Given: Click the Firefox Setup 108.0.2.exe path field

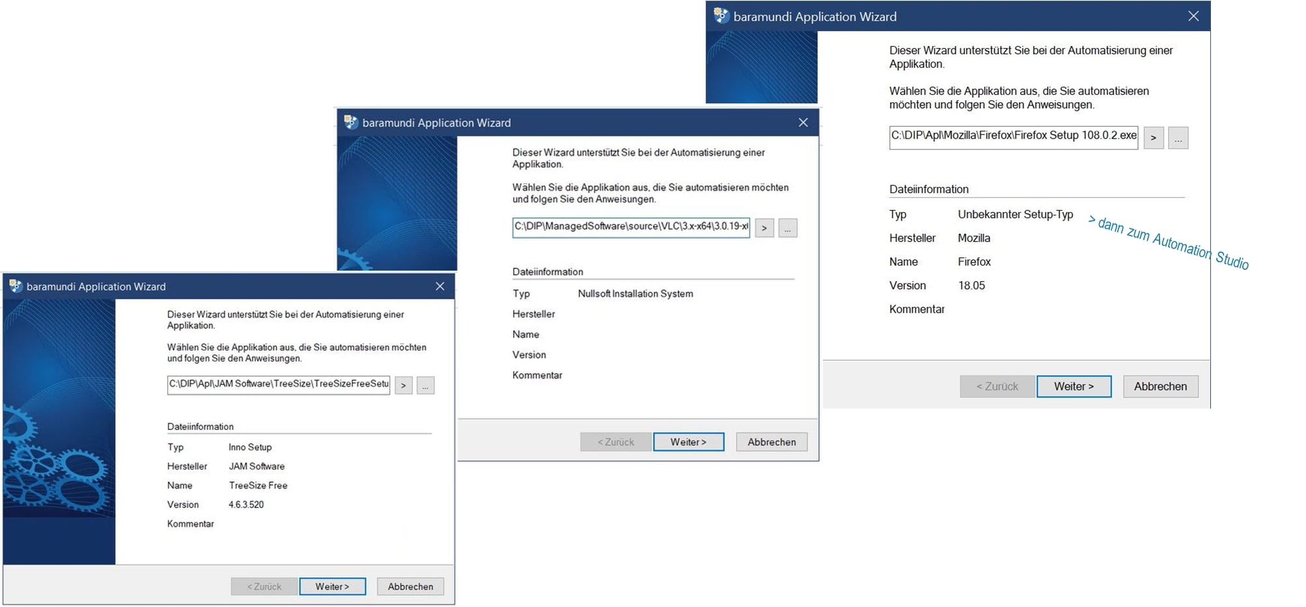Looking at the screenshot, I should point(1014,137).
